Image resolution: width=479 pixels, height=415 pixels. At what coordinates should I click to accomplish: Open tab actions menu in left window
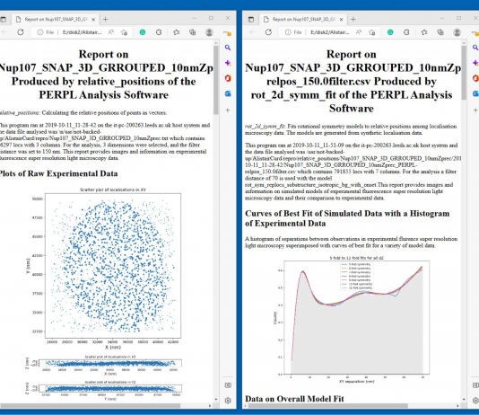pyautogui.click(x=3, y=19)
